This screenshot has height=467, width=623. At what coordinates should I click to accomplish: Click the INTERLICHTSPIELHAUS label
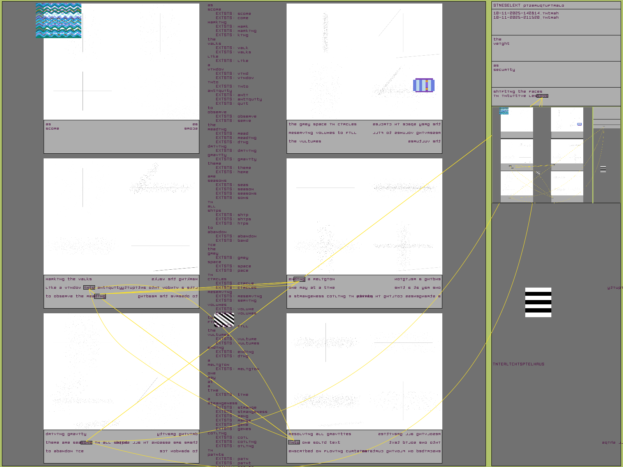[x=518, y=364]
